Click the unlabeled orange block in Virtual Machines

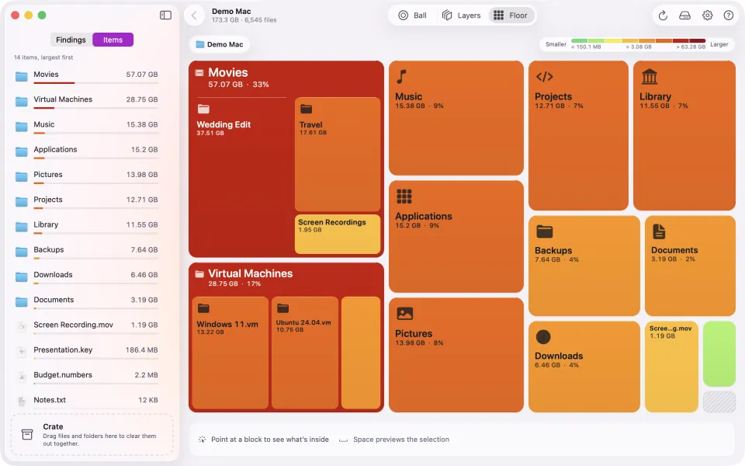(361, 353)
